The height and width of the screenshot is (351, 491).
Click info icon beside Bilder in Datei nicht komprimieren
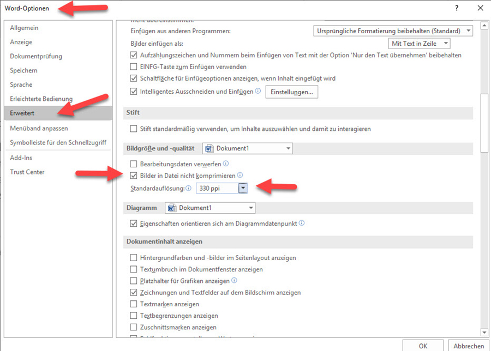[x=240, y=175]
